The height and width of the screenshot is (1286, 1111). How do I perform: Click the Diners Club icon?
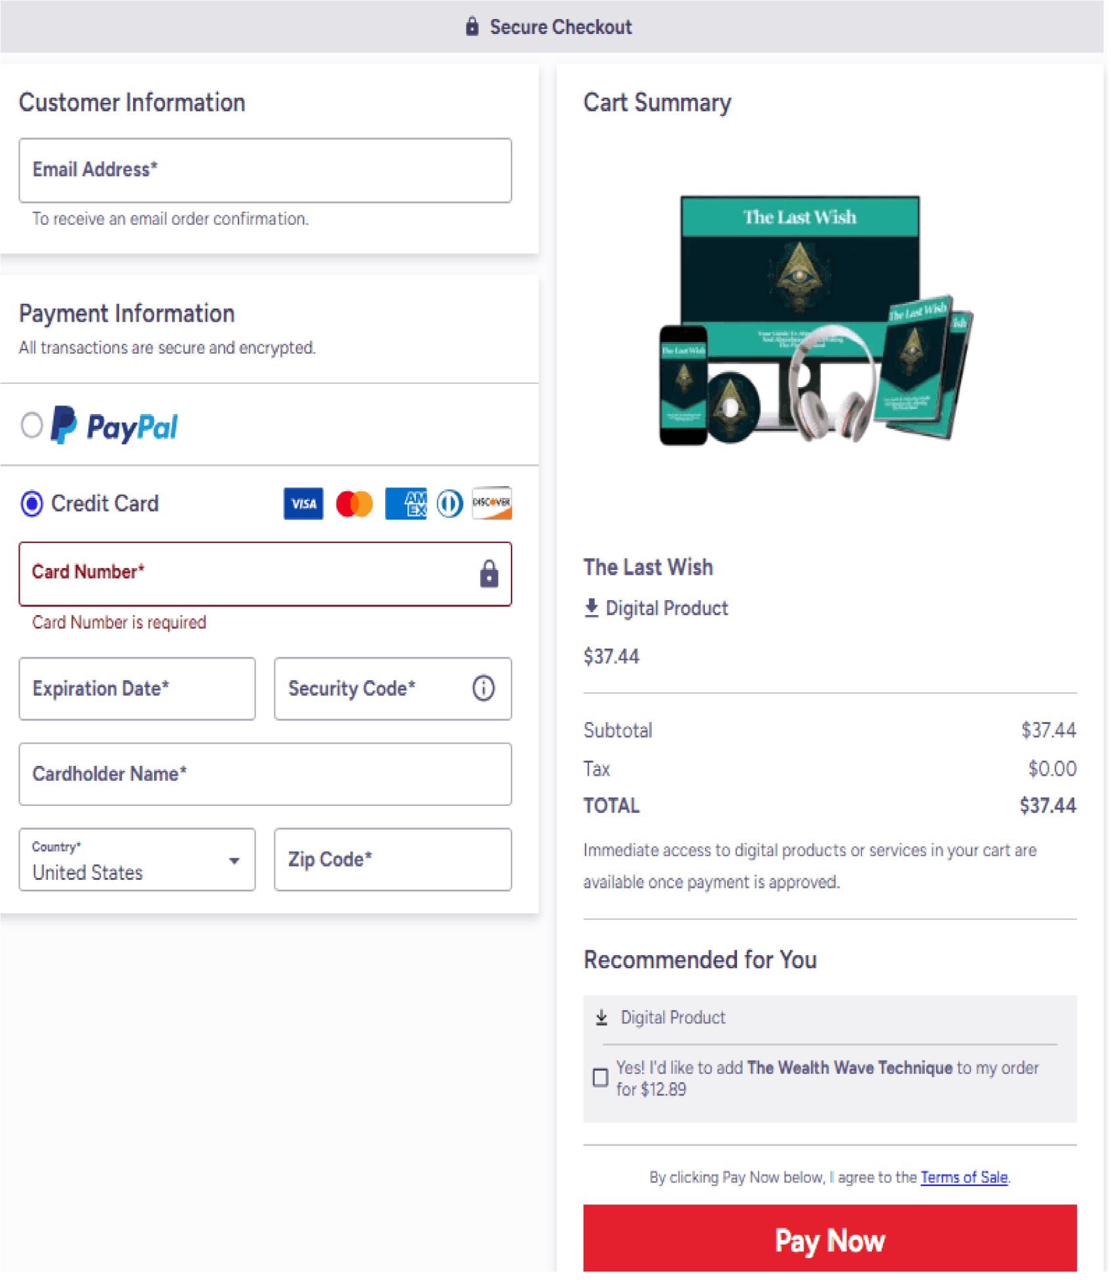click(x=448, y=503)
